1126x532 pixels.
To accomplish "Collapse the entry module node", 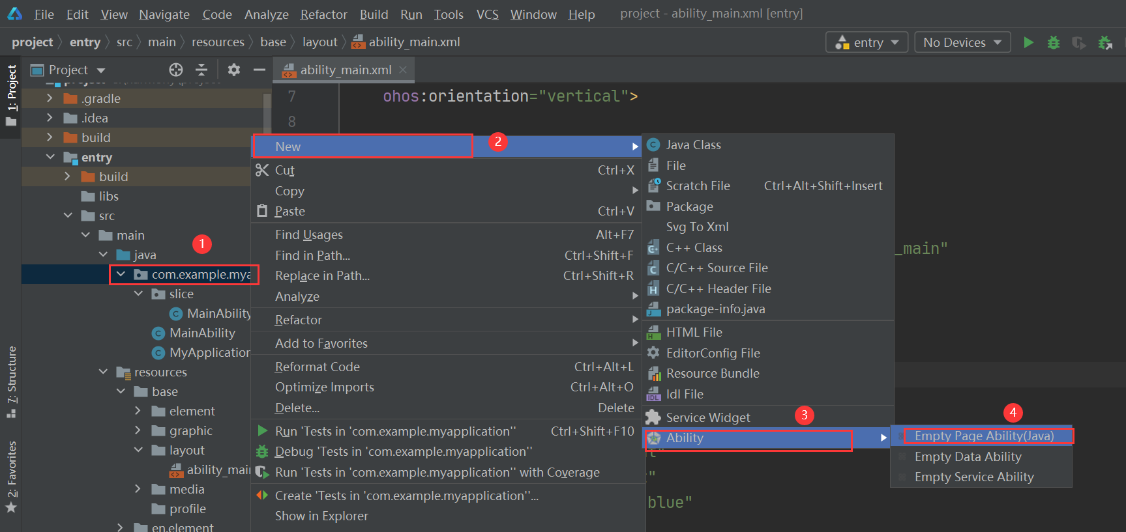I will pyautogui.click(x=50, y=157).
